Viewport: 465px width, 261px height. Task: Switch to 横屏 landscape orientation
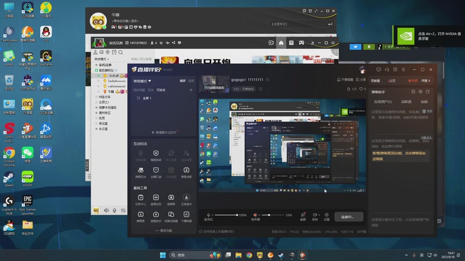click(183, 81)
